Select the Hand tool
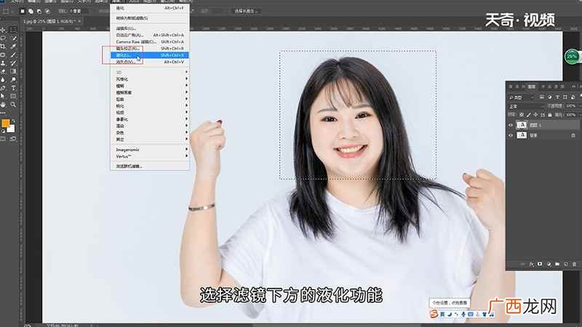582x327 pixels. pos(3,105)
